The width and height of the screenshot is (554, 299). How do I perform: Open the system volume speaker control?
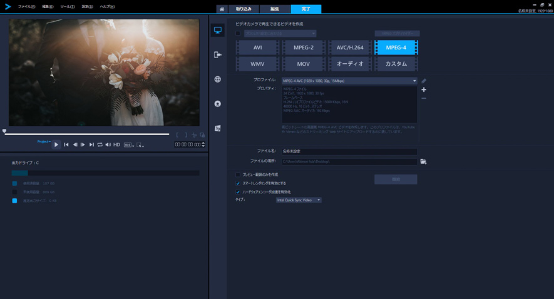(x=108, y=144)
